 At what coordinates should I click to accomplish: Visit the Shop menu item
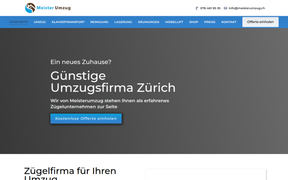(193, 22)
